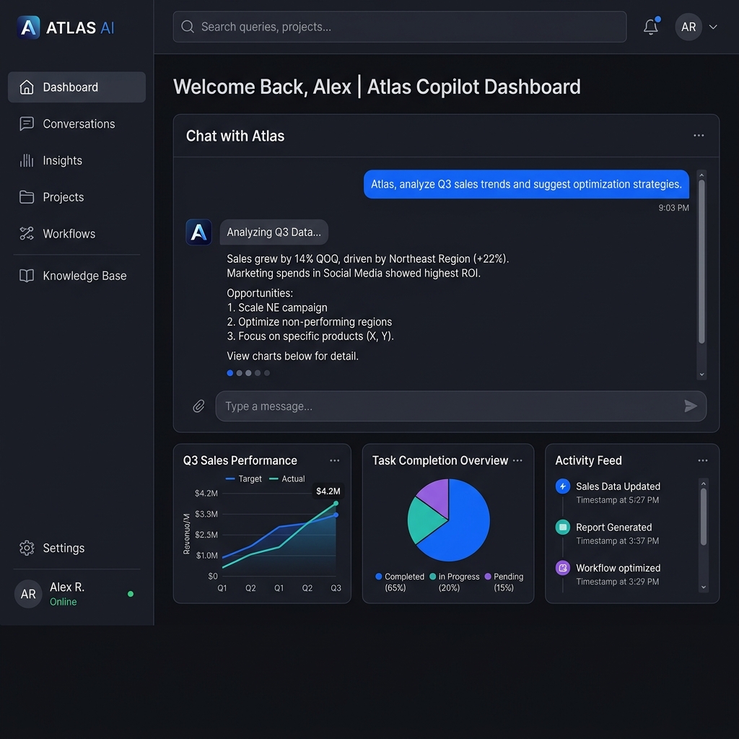Image resolution: width=739 pixels, height=739 pixels.
Task: Click the Workflow optimized purple icon
Action: click(563, 568)
